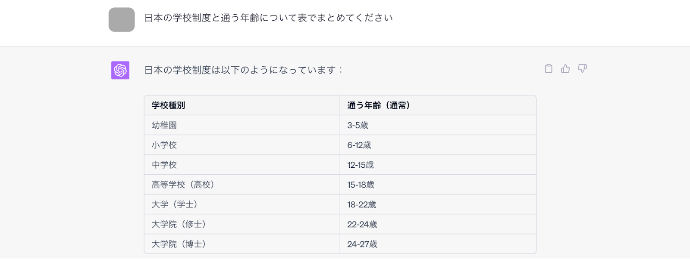
Task: Click the 3-5歳 age cell
Action: (358, 125)
